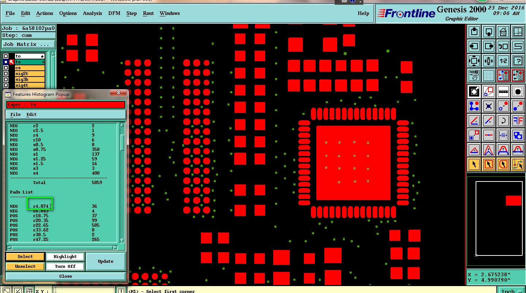Click the Turn Off button
This screenshot has width=526, height=293.
65,266
